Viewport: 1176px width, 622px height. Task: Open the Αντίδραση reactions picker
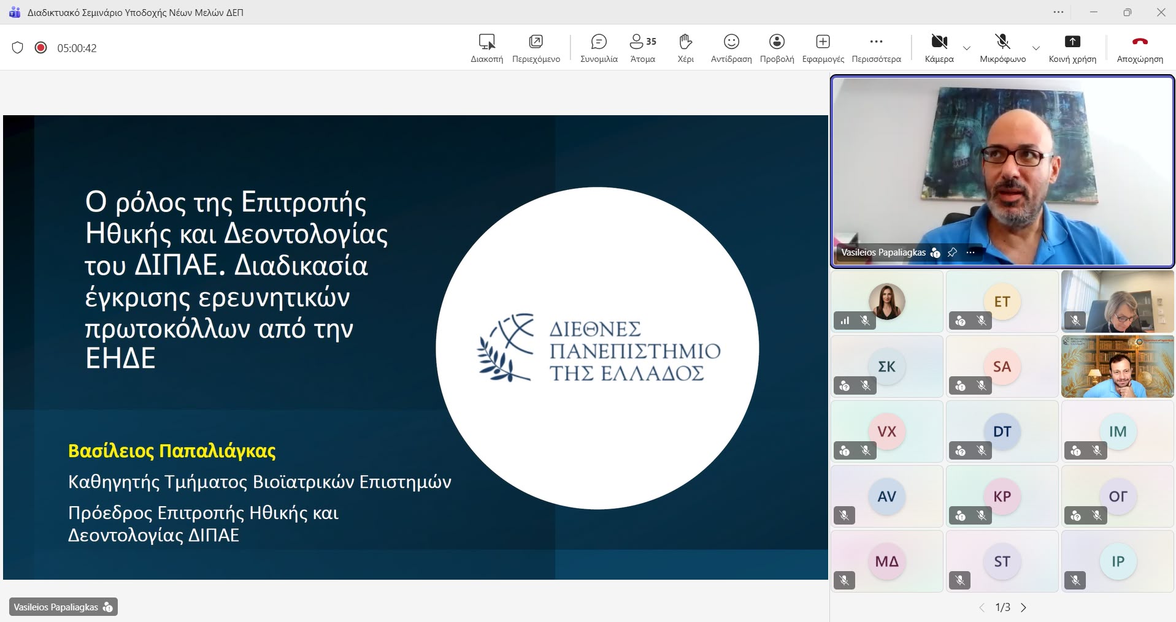point(731,48)
